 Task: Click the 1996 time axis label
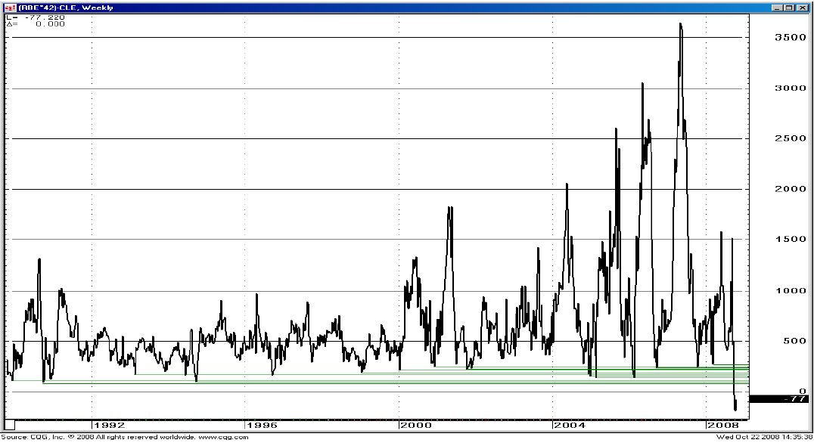(x=263, y=426)
